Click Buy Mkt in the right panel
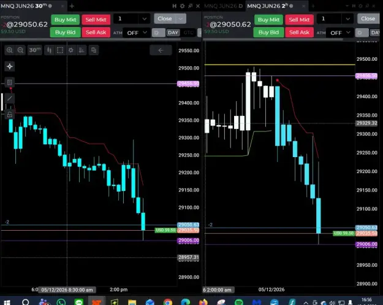Viewport: 383px width, 305px height. pos(268,20)
